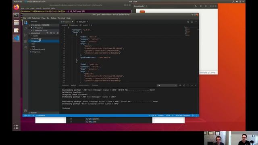Image resolution: width=258 pixels, height=145 pixels.
Task: Click JSON with Comments language mode
Action: tap(183, 116)
